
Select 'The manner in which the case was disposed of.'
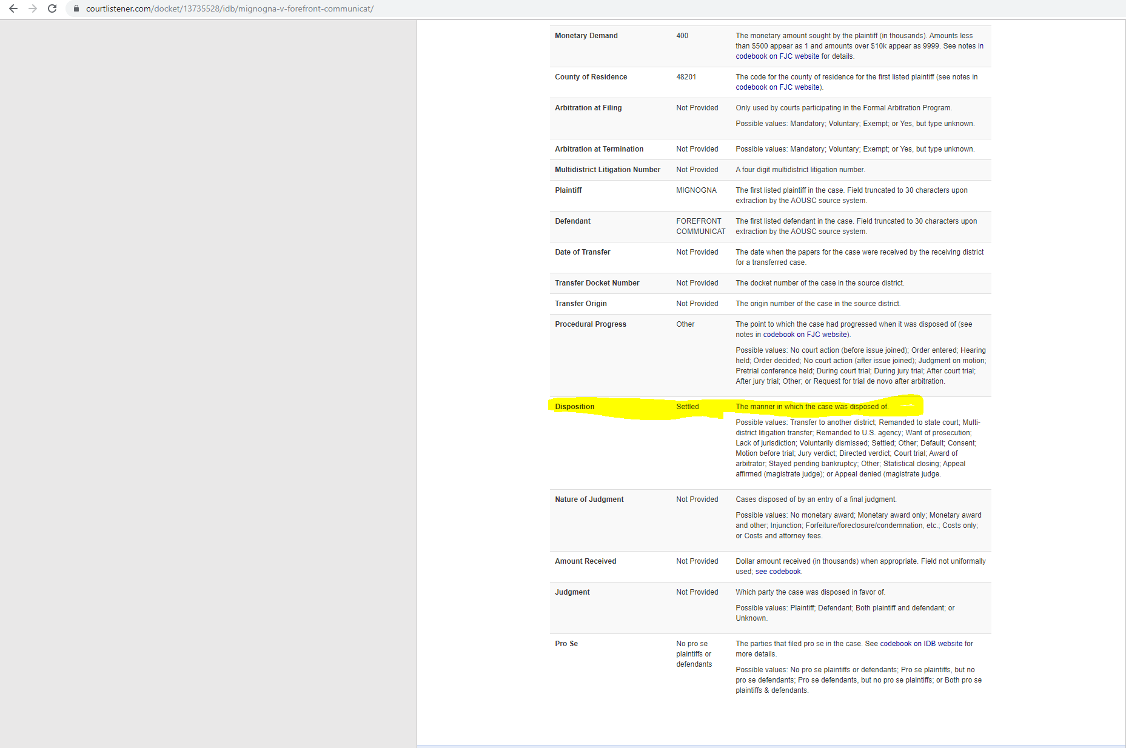812,407
